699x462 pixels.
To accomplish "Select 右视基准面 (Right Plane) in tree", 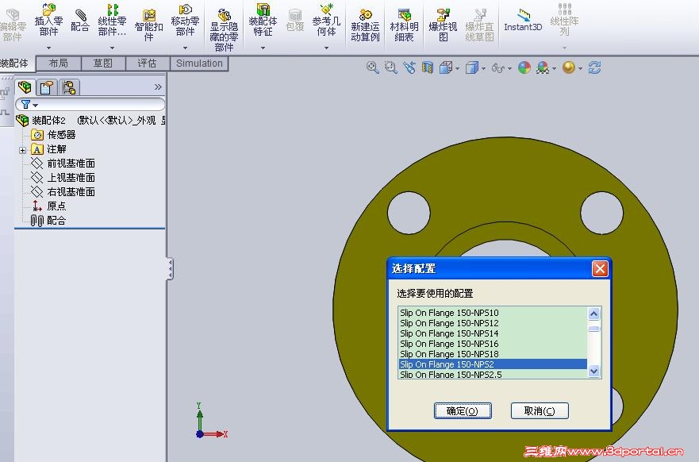I will [63, 192].
